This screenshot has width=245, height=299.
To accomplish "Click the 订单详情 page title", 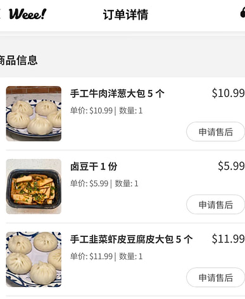I will pos(125,15).
